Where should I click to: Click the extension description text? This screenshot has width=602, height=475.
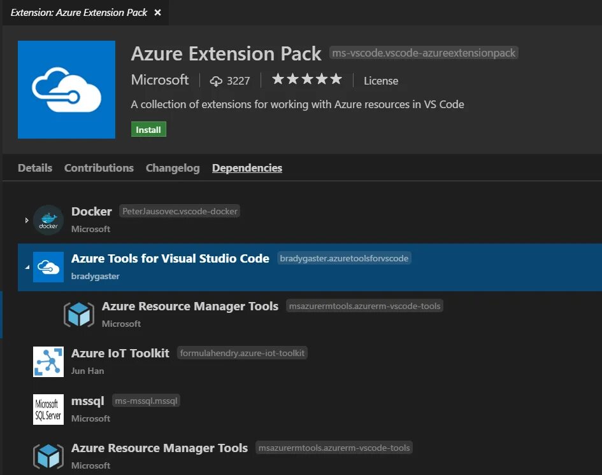click(x=297, y=104)
